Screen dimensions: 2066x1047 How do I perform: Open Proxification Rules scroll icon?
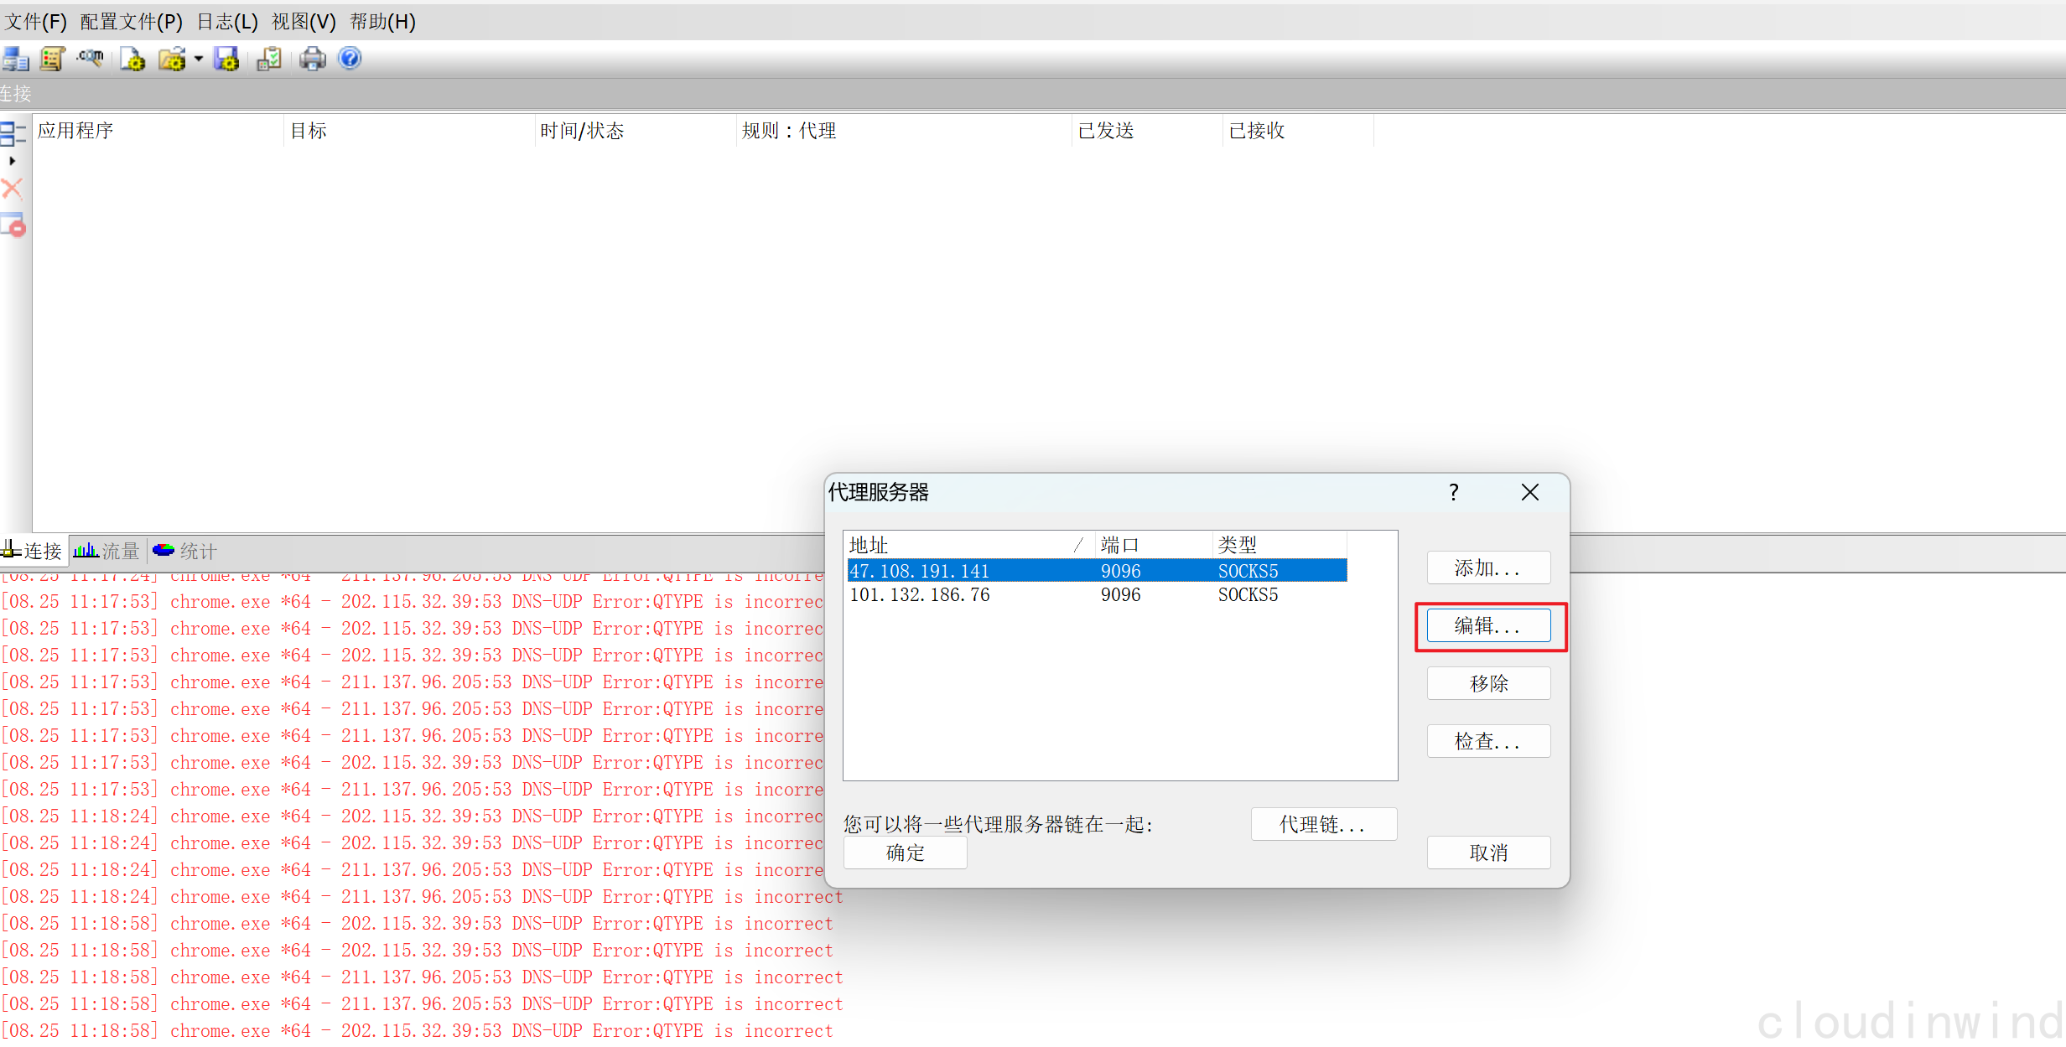click(x=52, y=59)
